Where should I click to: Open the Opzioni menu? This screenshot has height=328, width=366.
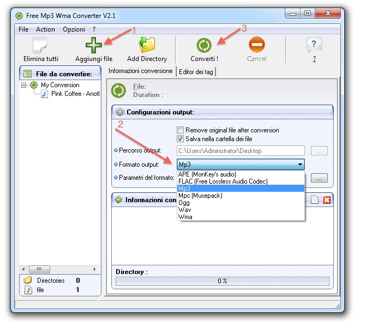[x=74, y=29]
